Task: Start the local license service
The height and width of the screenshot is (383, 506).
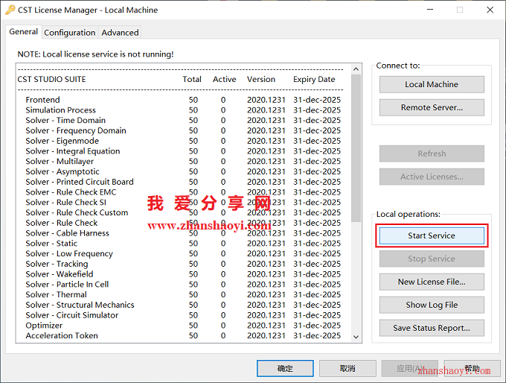Action: pyautogui.click(x=432, y=235)
